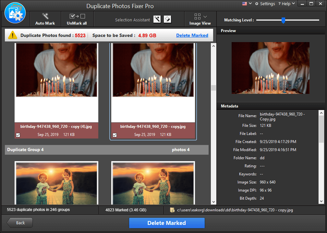Click 'photos 4' count in group header

tap(181, 150)
